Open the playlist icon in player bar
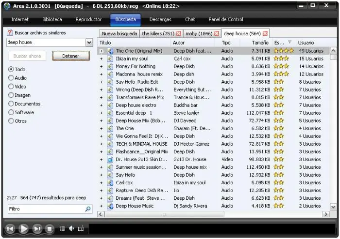Viewport: 340px width, 239px height. 62,228
